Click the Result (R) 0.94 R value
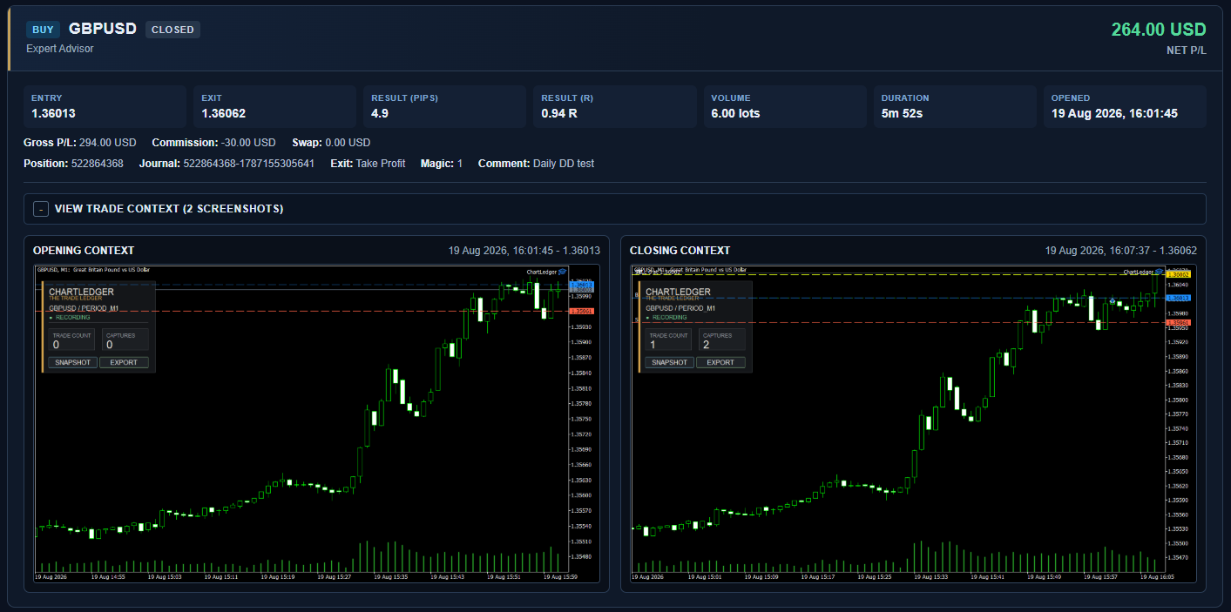1231x612 pixels. 559,113
